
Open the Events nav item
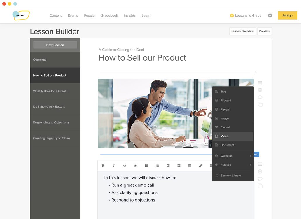coord(73,15)
